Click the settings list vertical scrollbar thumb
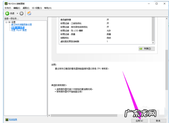The image size is (169, 123). 153,29
